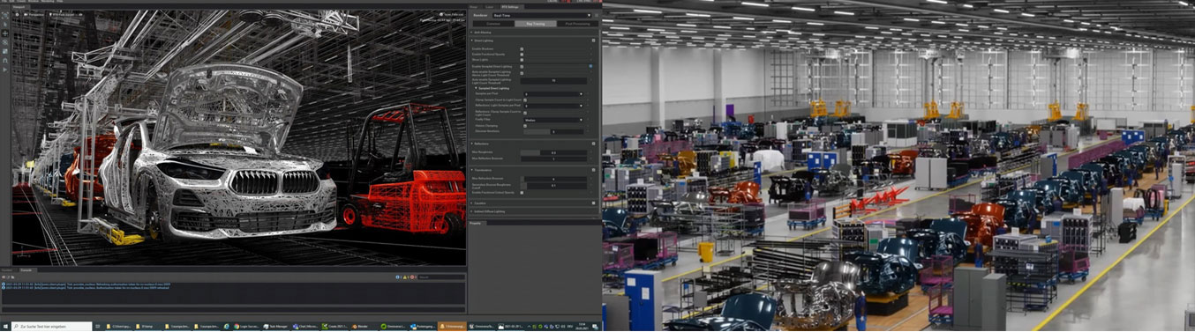Viewport: 1195px width, 332px height.
Task: Toggle the Show Lights checkbox
Action: click(x=522, y=60)
